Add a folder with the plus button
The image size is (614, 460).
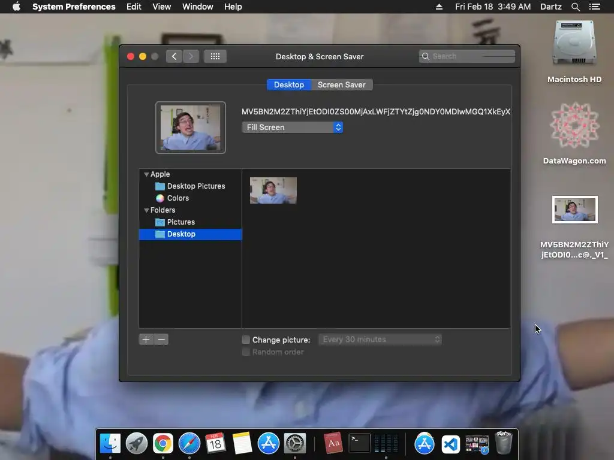(146, 340)
